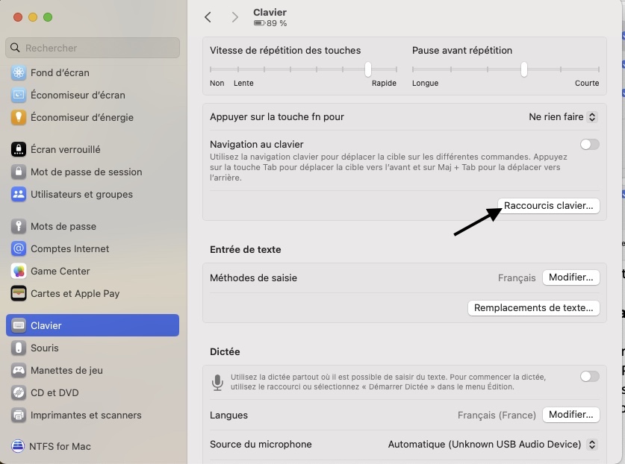The image size is (625, 464).
Task: Open Écran verrouillé settings pane
Action: click(93, 149)
